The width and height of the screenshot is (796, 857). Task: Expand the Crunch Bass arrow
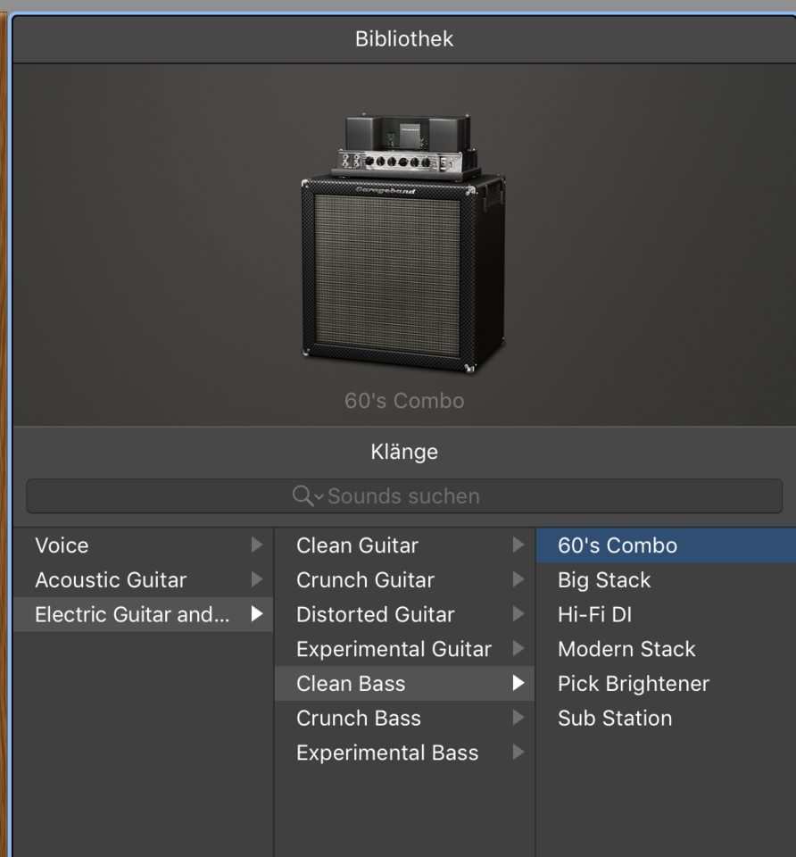coord(518,718)
